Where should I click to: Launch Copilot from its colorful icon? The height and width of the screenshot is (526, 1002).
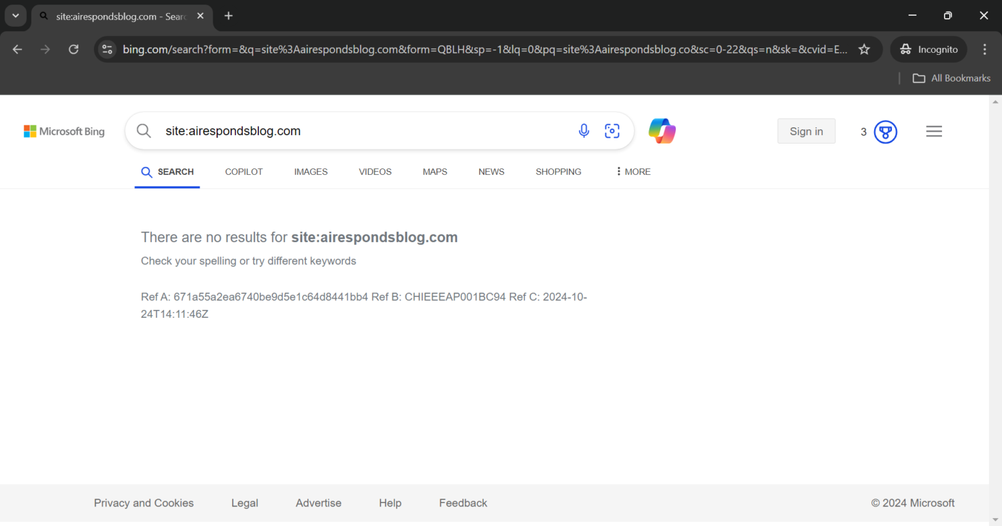click(x=662, y=131)
